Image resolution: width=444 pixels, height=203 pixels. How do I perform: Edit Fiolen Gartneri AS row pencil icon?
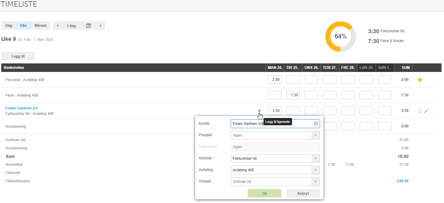click(426, 111)
